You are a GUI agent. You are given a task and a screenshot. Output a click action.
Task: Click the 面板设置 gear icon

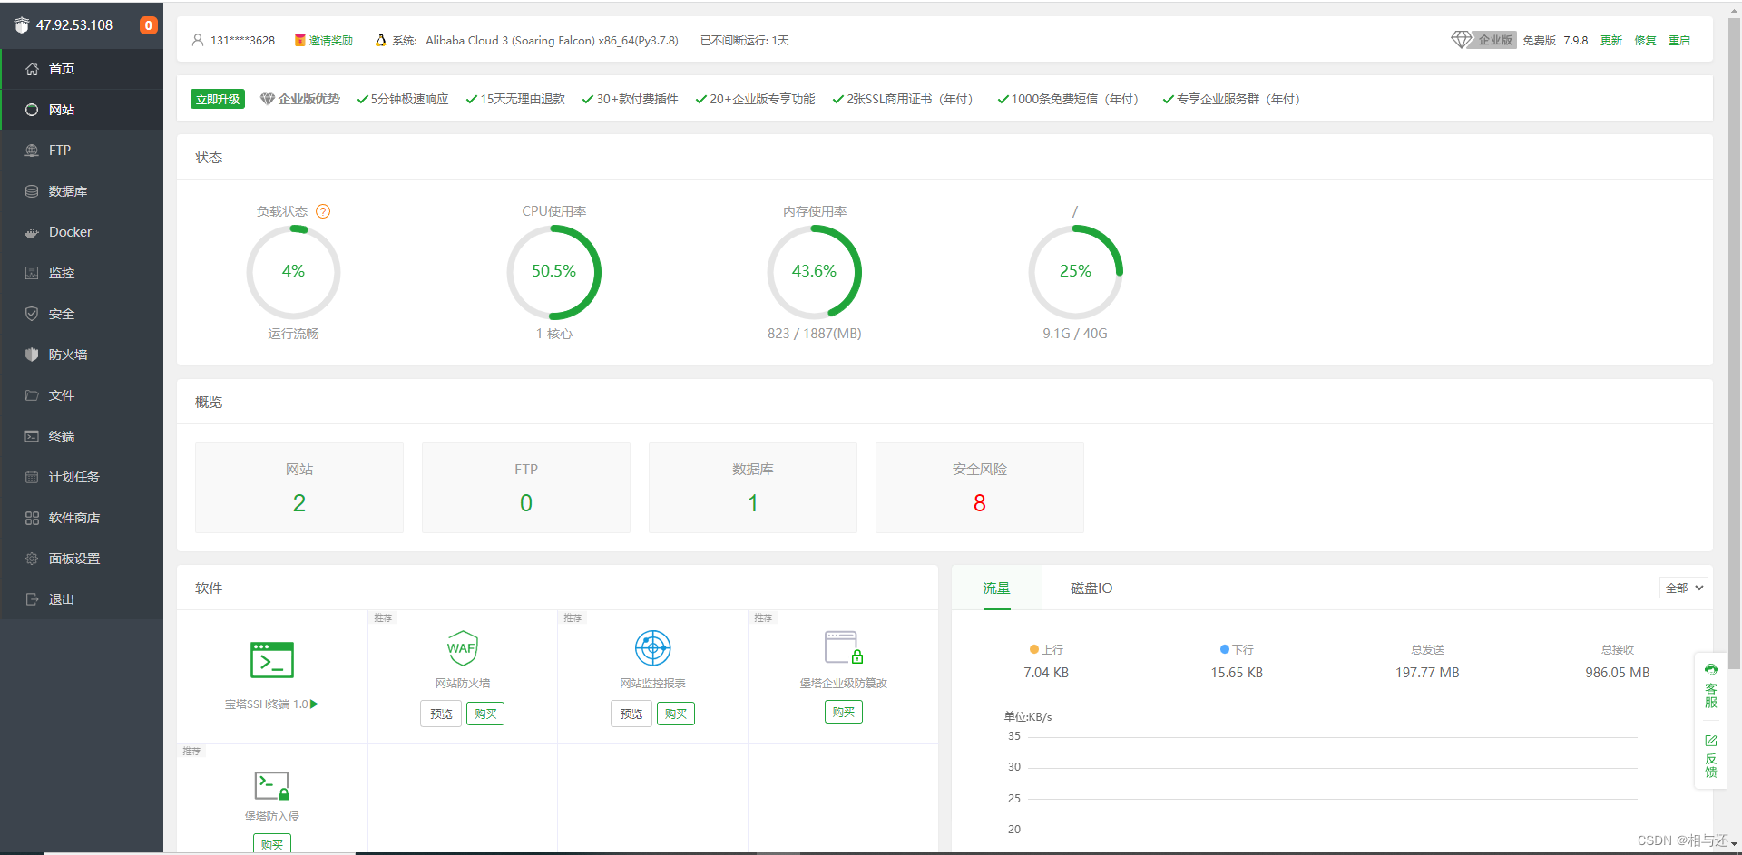tap(32, 559)
